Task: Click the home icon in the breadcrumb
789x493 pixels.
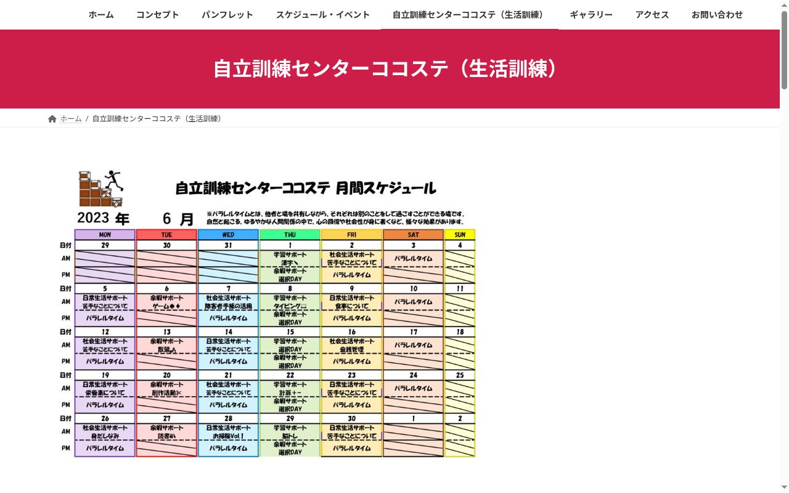Action: click(52, 119)
